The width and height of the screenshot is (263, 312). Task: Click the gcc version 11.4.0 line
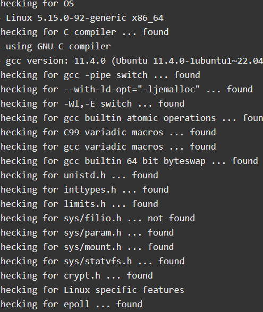(x=132, y=61)
